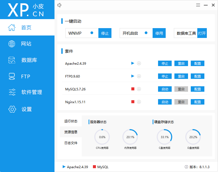Click the 服务器状态 heading

98,122
